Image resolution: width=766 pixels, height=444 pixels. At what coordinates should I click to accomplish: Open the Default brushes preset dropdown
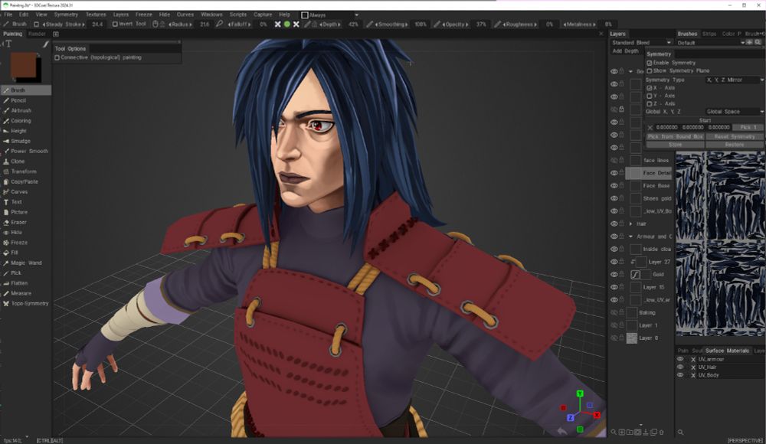[x=711, y=43]
